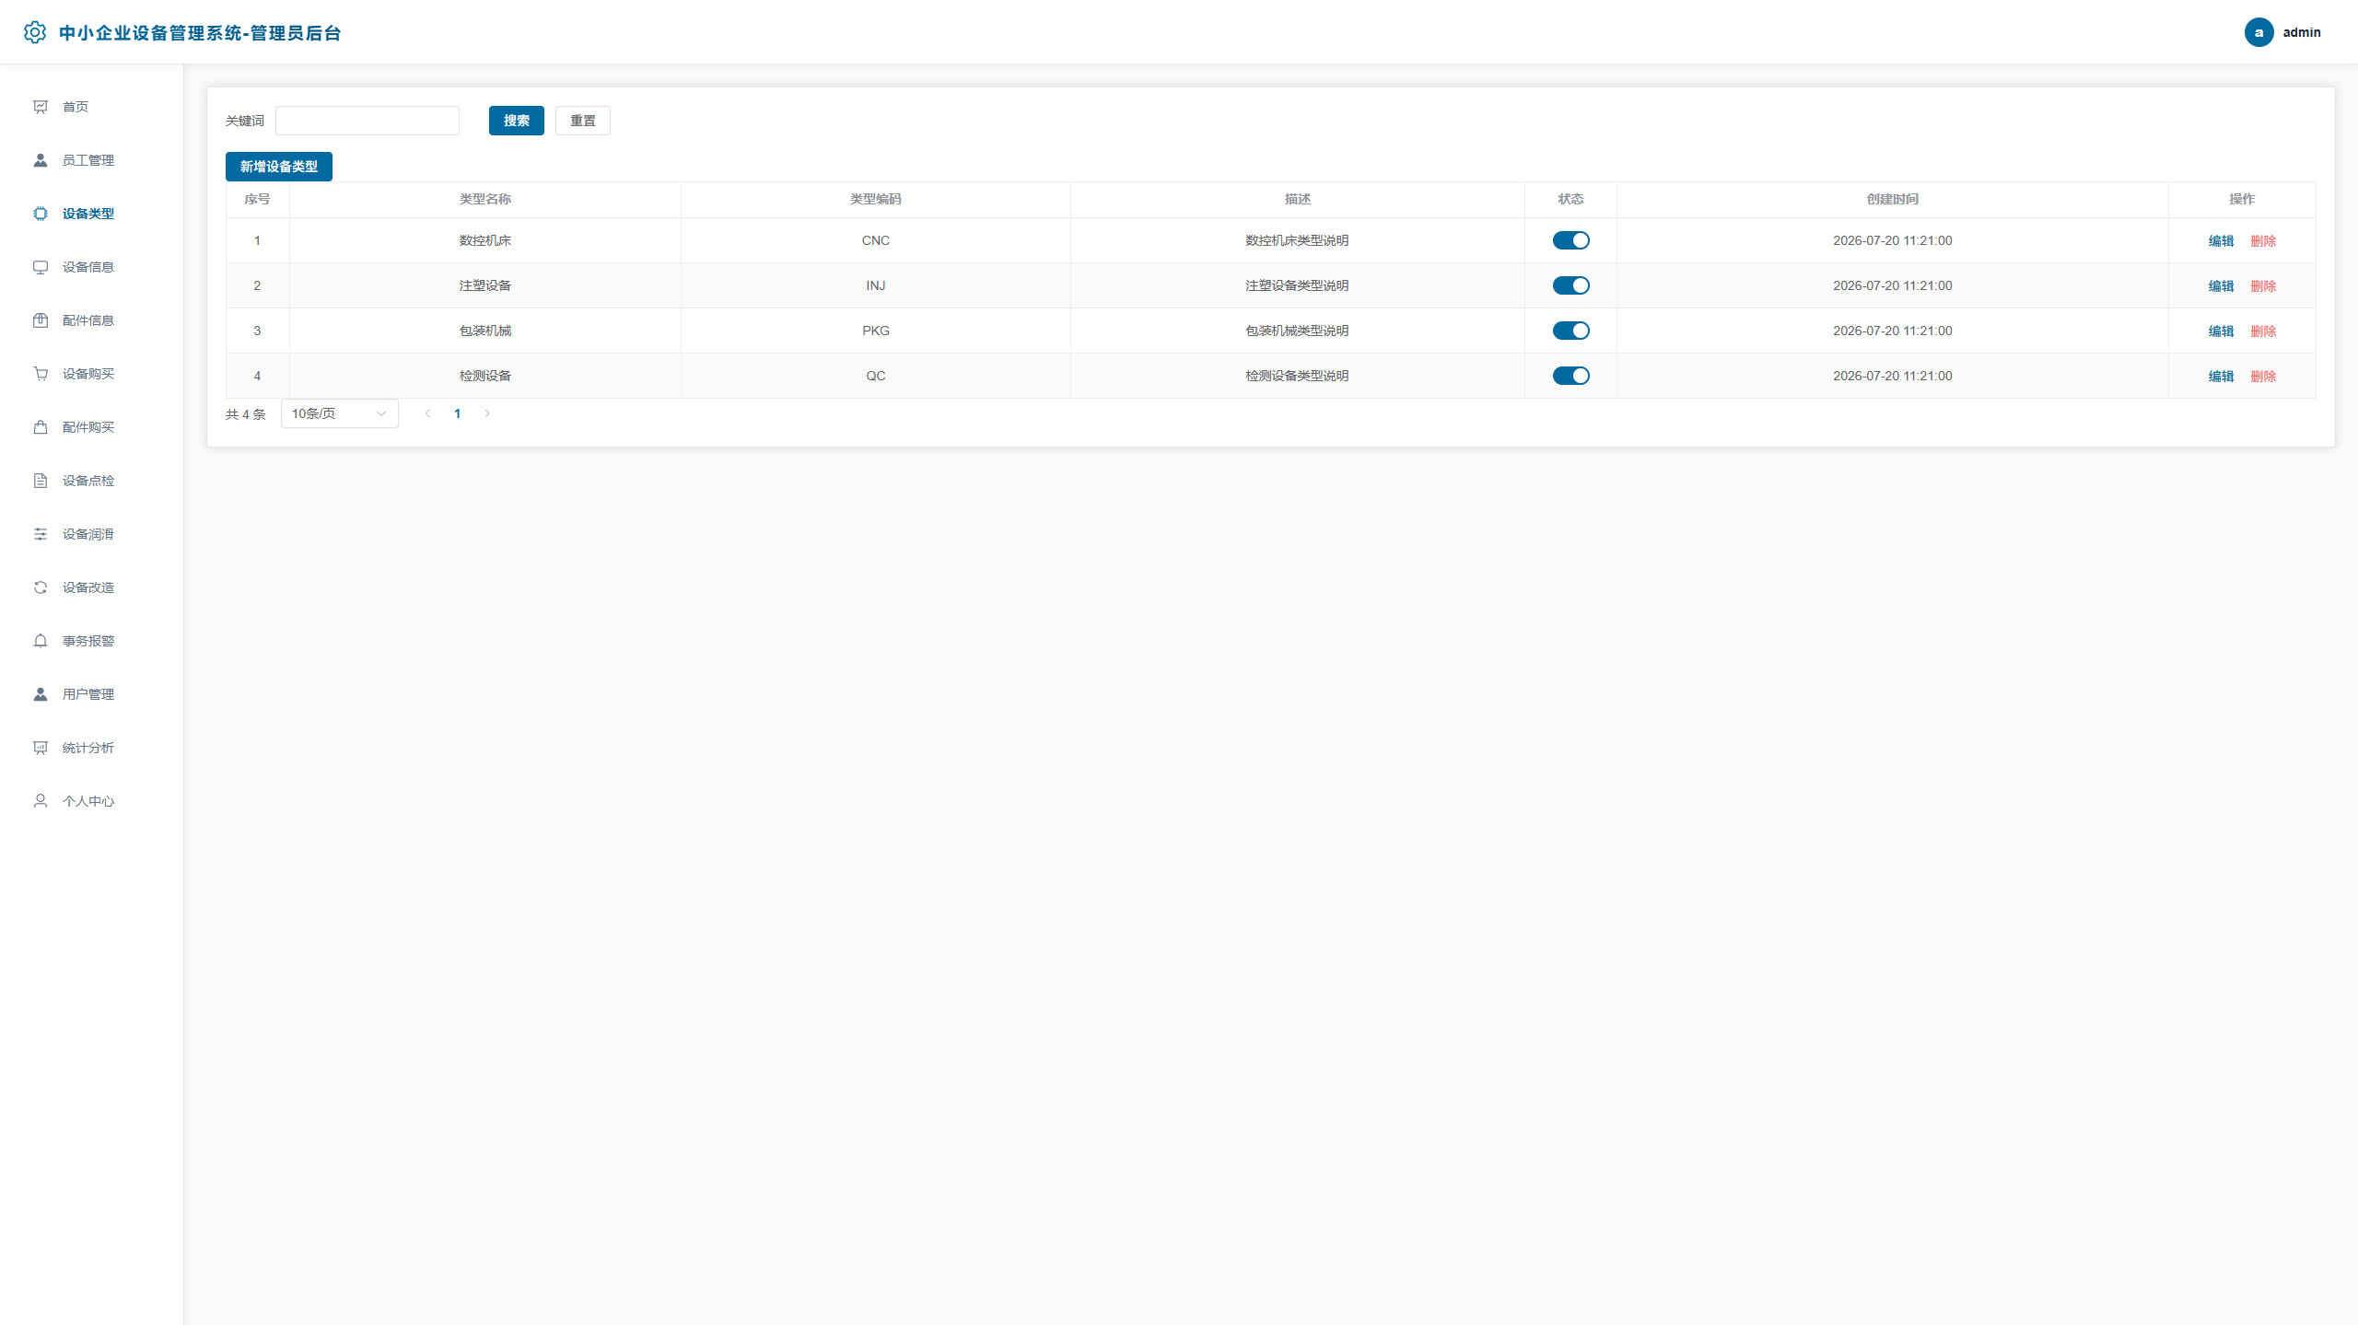The height and width of the screenshot is (1325, 2358).
Task: Edit the 数控机床 row
Action: 2221,241
